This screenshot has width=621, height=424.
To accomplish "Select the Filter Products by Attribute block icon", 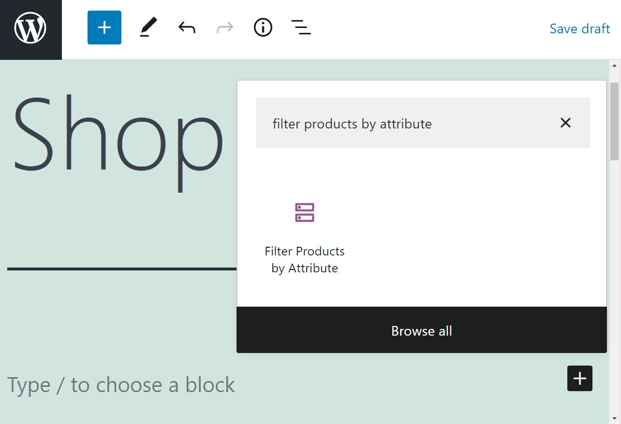I will point(304,212).
